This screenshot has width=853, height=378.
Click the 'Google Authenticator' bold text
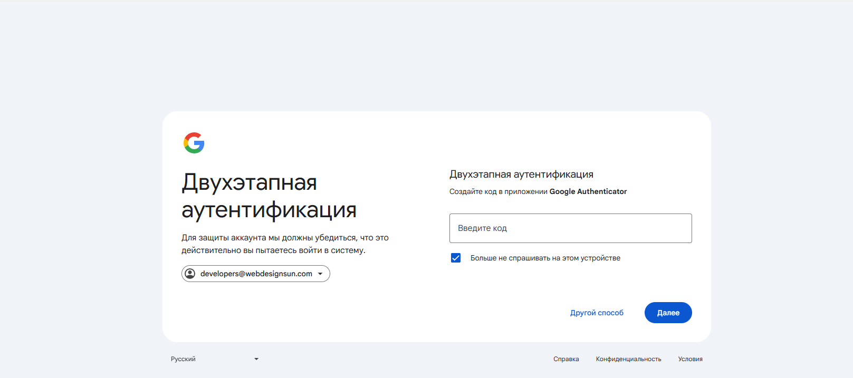tap(588, 191)
